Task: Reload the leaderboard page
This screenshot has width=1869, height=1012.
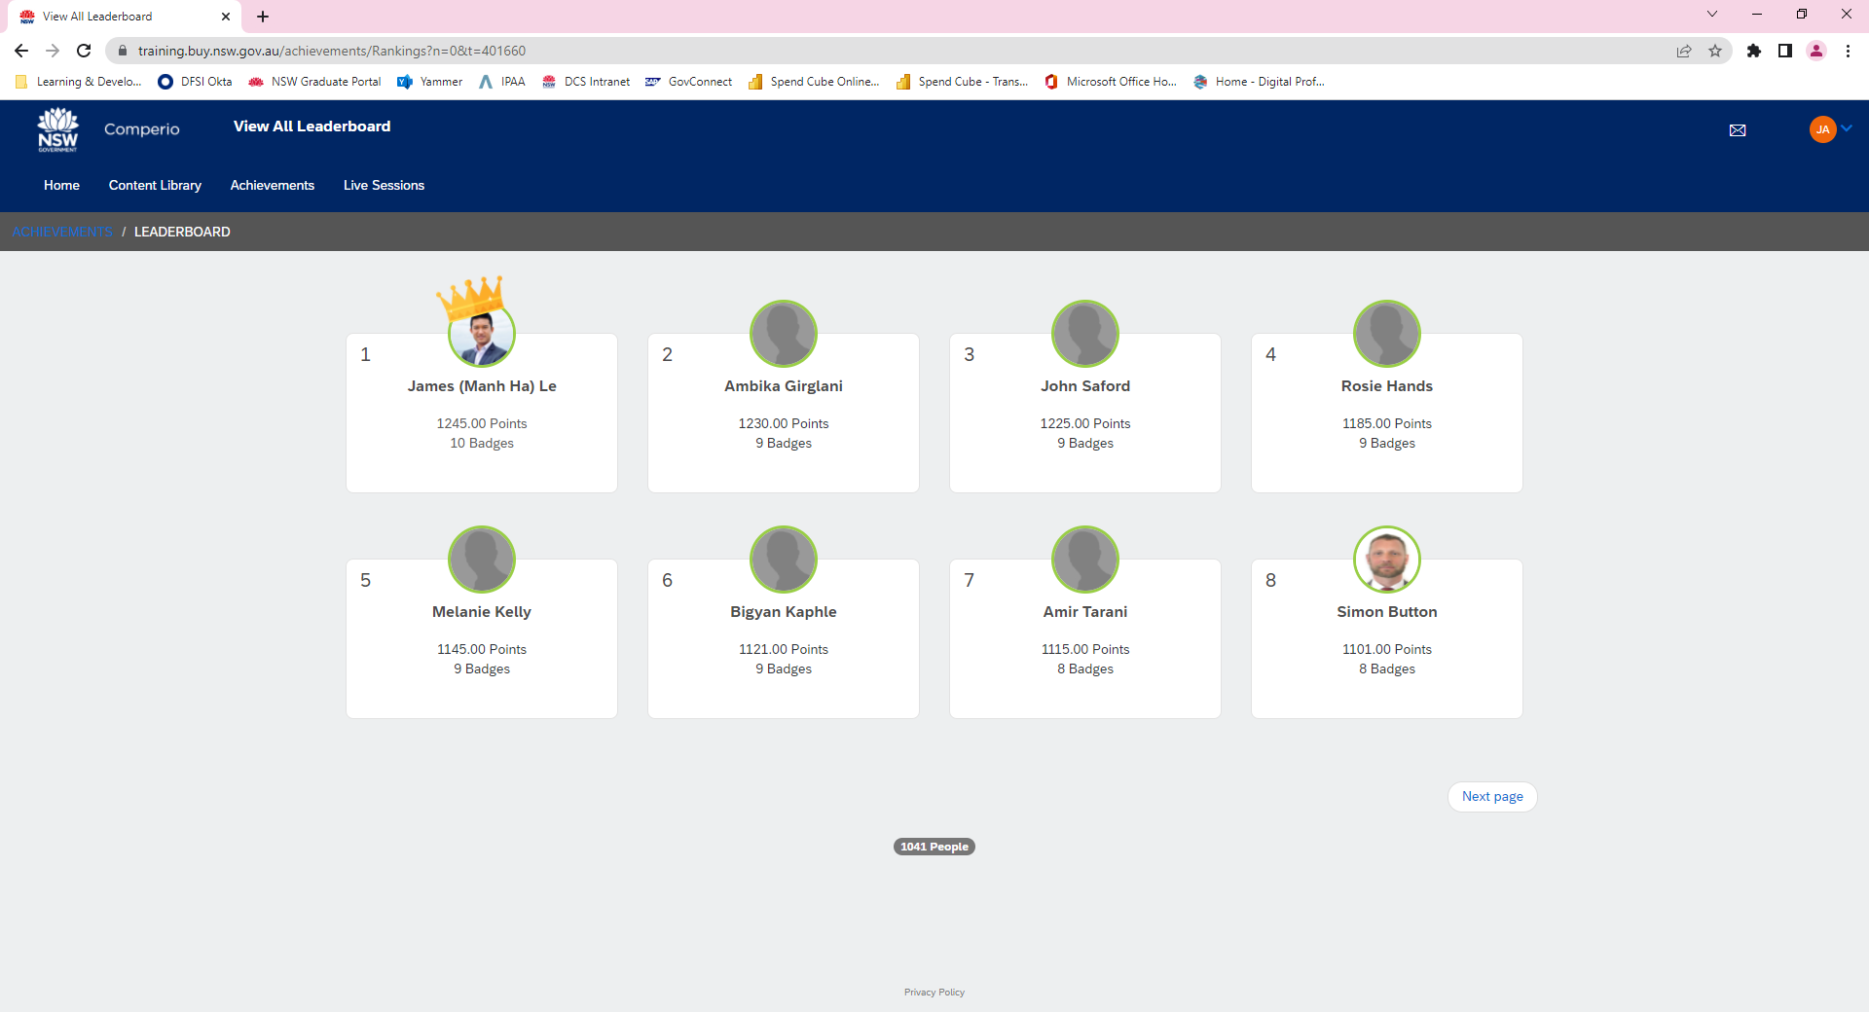Action: point(84,51)
